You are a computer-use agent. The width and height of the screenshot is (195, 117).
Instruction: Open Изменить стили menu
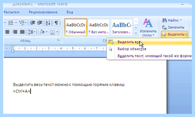pyautogui.click(x=148, y=27)
